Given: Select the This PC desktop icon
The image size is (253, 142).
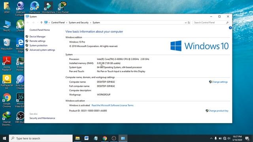Looking at the screenshot, I should point(7,26).
